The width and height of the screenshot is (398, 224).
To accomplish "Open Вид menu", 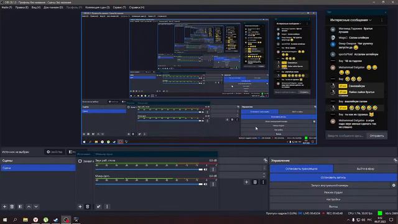I will [x=36, y=7].
